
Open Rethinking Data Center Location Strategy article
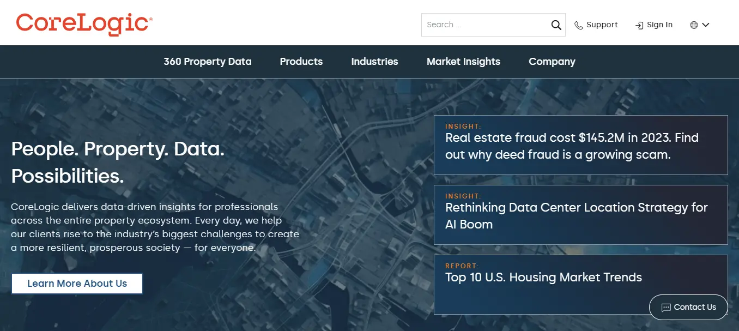pyautogui.click(x=580, y=215)
